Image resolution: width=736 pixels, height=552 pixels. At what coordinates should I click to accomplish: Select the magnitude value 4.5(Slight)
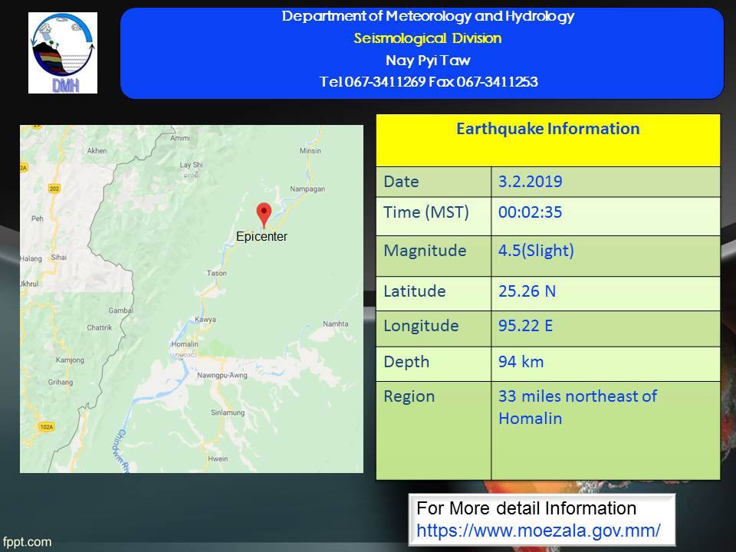tap(536, 251)
